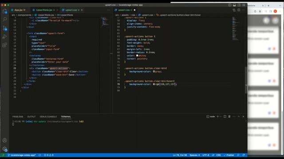
Task: Open the remote window indicator in status bar
Action: 3,155
